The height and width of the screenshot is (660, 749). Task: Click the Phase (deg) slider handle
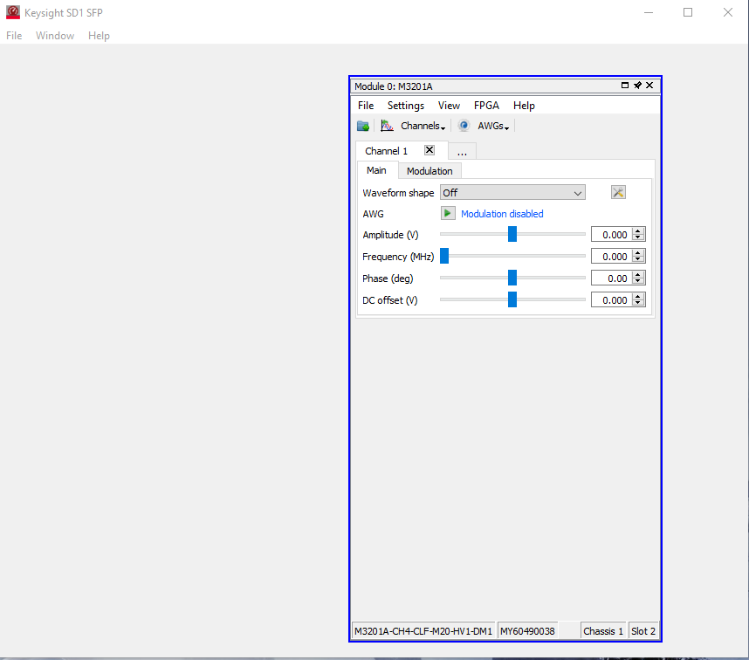click(x=512, y=278)
